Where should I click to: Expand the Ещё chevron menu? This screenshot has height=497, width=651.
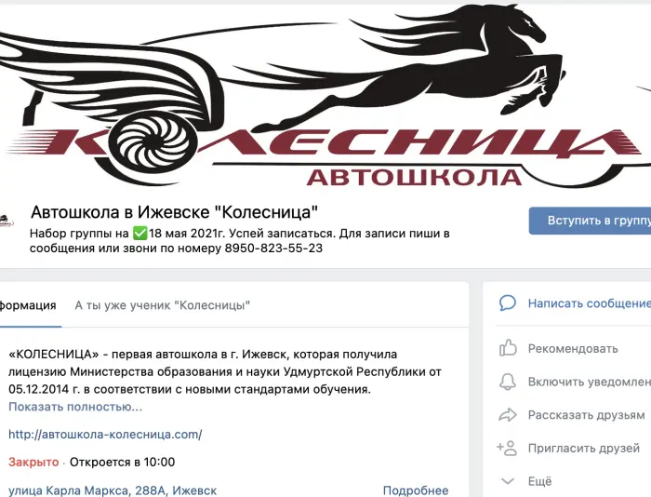508,481
